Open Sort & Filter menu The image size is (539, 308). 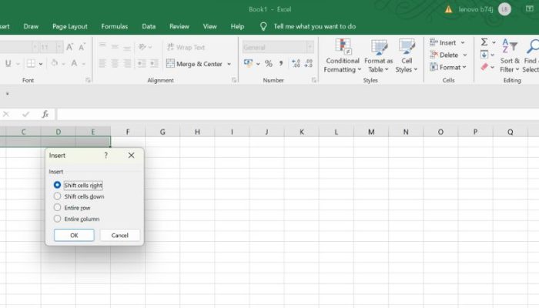click(x=510, y=55)
